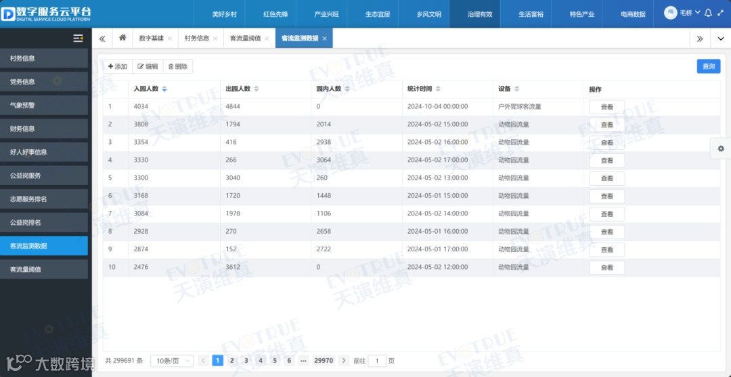Click the 编辑 edit button
731x377 pixels.
(x=148, y=67)
